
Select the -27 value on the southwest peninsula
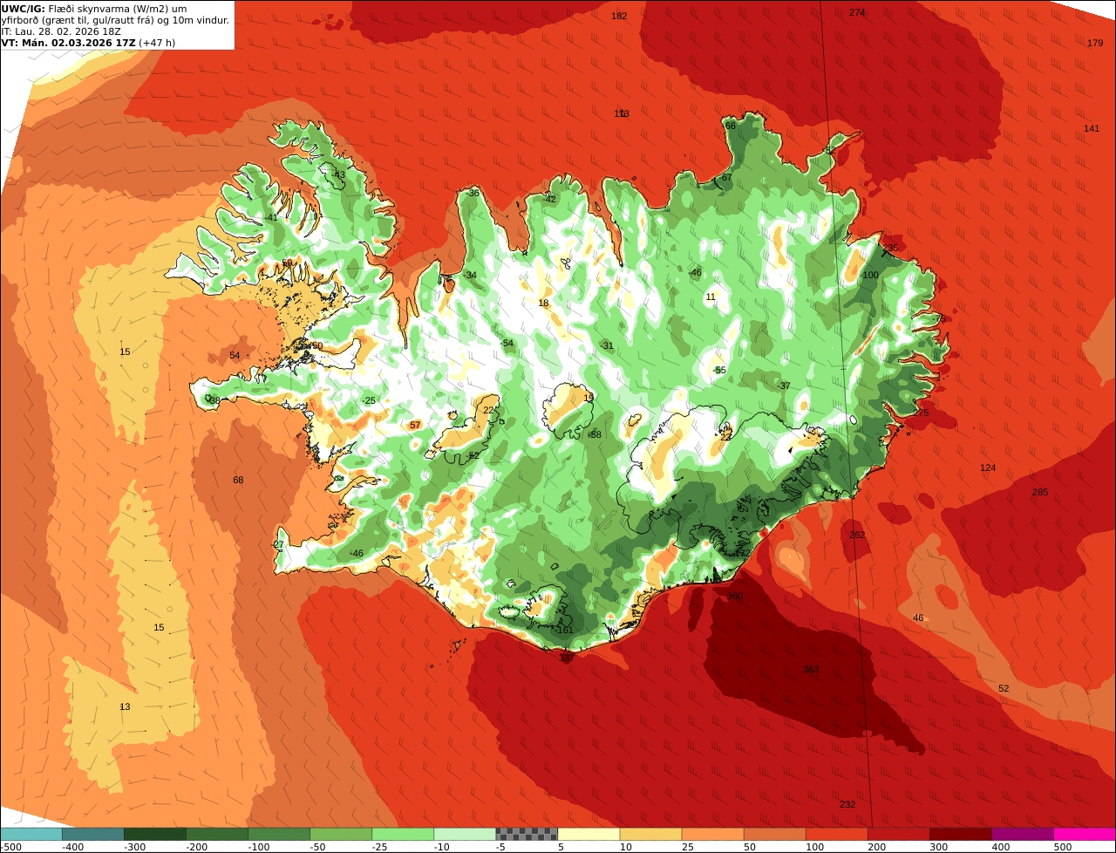click(x=278, y=545)
